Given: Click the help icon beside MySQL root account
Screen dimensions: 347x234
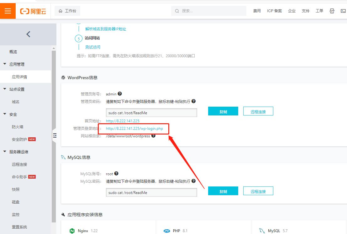Looking at the screenshot, I should point(117,174).
